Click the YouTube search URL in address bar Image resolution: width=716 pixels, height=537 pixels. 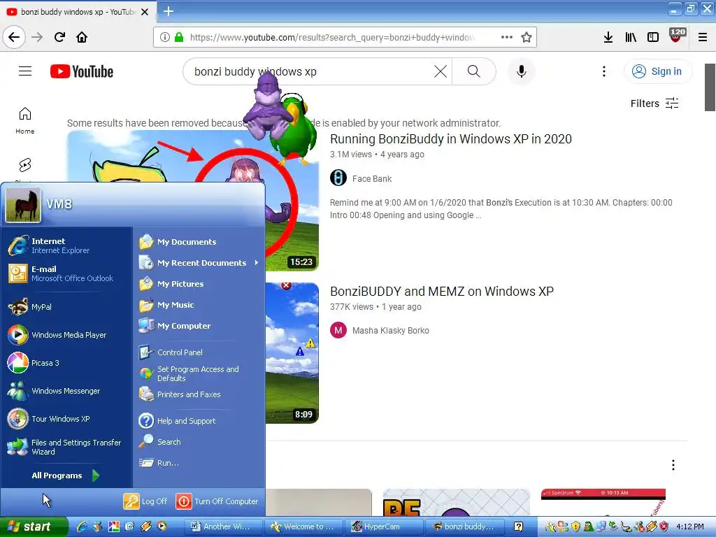pos(332,38)
